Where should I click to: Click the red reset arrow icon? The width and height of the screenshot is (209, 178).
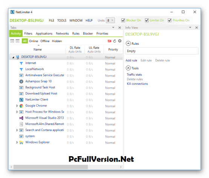tap(109, 41)
